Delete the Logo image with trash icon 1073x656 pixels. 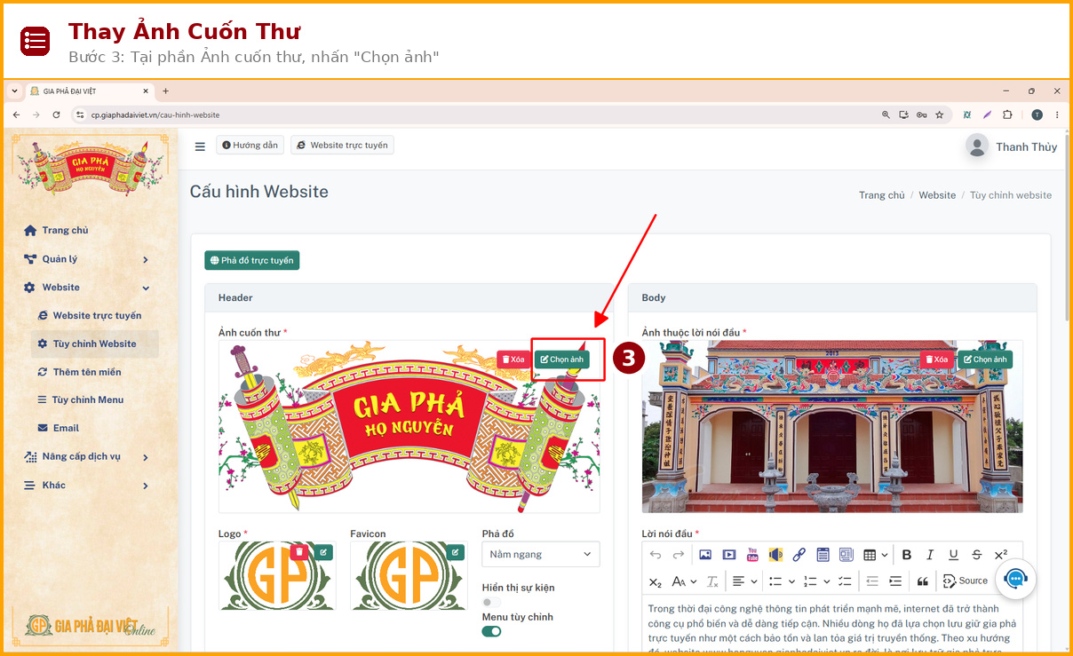click(x=299, y=552)
